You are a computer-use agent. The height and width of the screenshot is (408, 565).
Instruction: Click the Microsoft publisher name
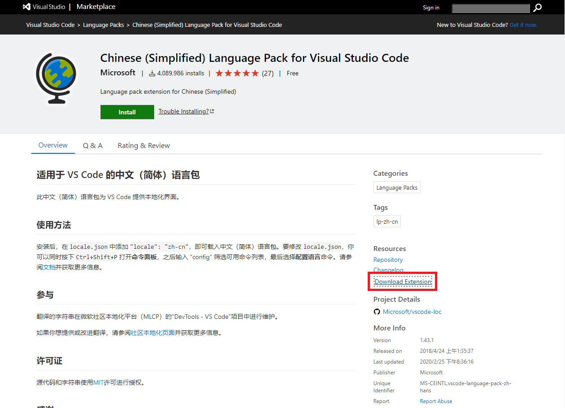coord(118,73)
